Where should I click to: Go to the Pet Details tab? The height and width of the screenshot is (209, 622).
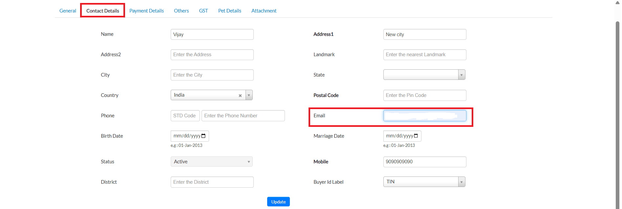click(229, 11)
